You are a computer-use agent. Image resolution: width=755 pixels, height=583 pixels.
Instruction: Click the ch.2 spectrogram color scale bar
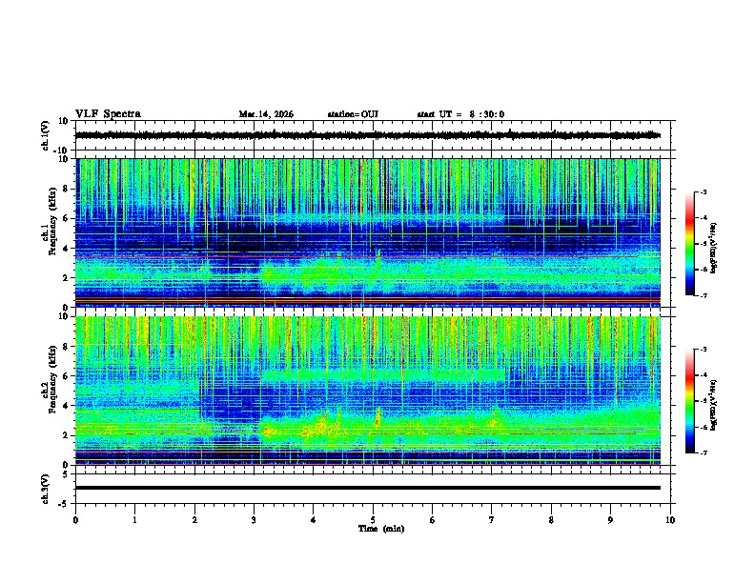[x=689, y=401]
